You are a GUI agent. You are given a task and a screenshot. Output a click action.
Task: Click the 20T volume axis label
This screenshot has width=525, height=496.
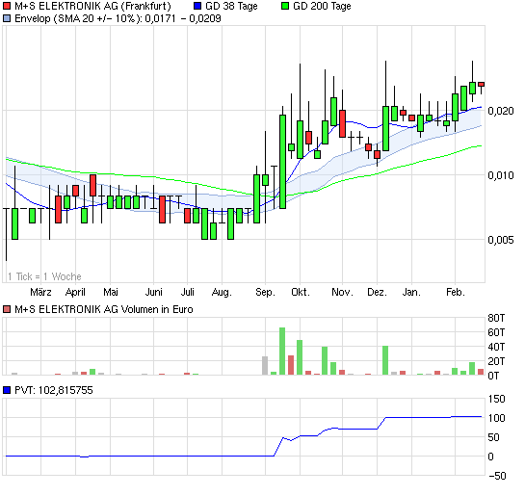pos(496,361)
